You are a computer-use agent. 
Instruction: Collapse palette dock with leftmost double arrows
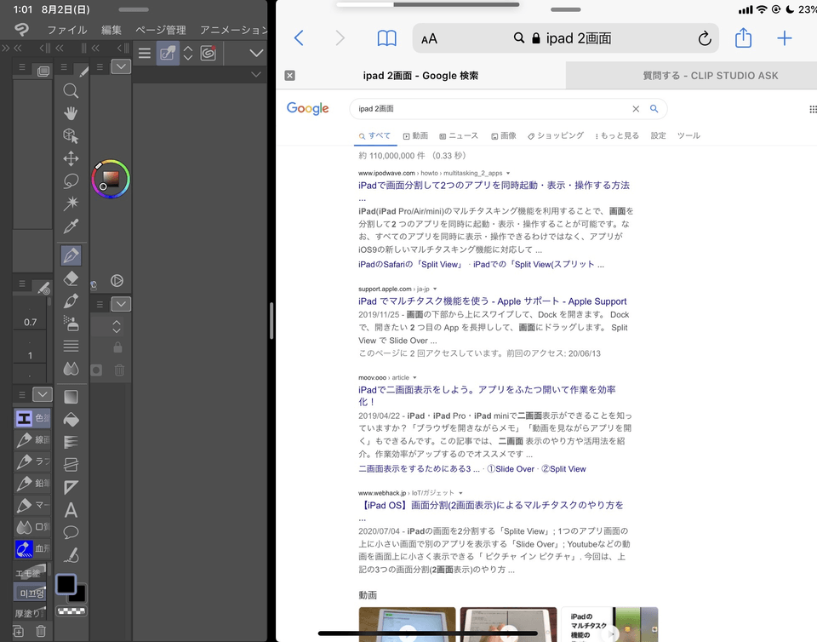coord(6,49)
